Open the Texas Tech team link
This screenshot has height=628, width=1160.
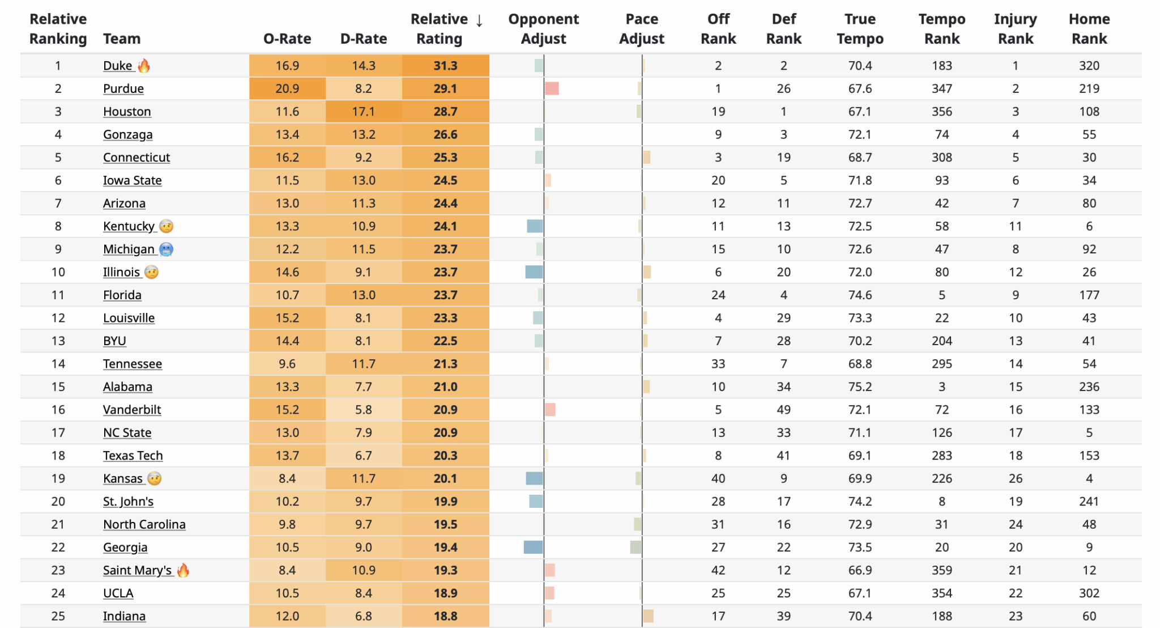133,456
